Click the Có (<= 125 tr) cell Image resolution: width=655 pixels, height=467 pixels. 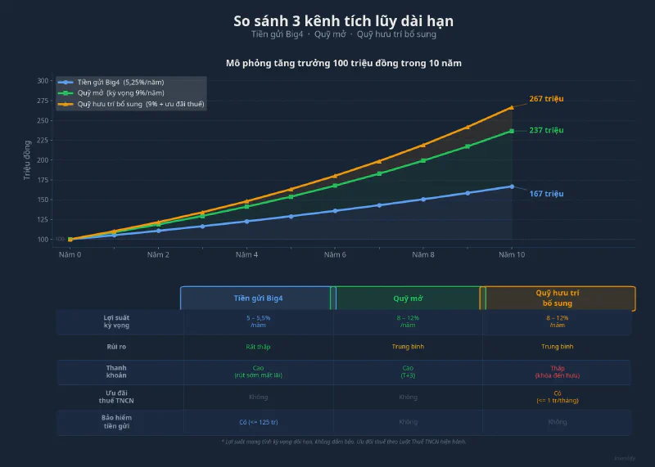pyautogui.click(x=258, y=422)
